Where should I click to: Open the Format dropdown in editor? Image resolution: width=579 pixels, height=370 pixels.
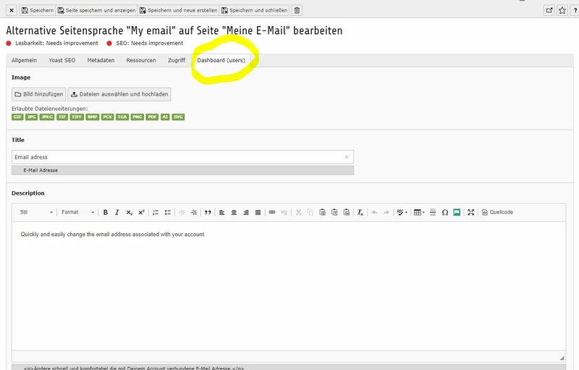77,212
